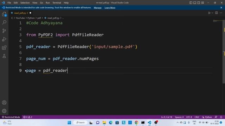Click PyPDF2 module name on line 3
Screen dimensions: 225x126
pos(45,35)
